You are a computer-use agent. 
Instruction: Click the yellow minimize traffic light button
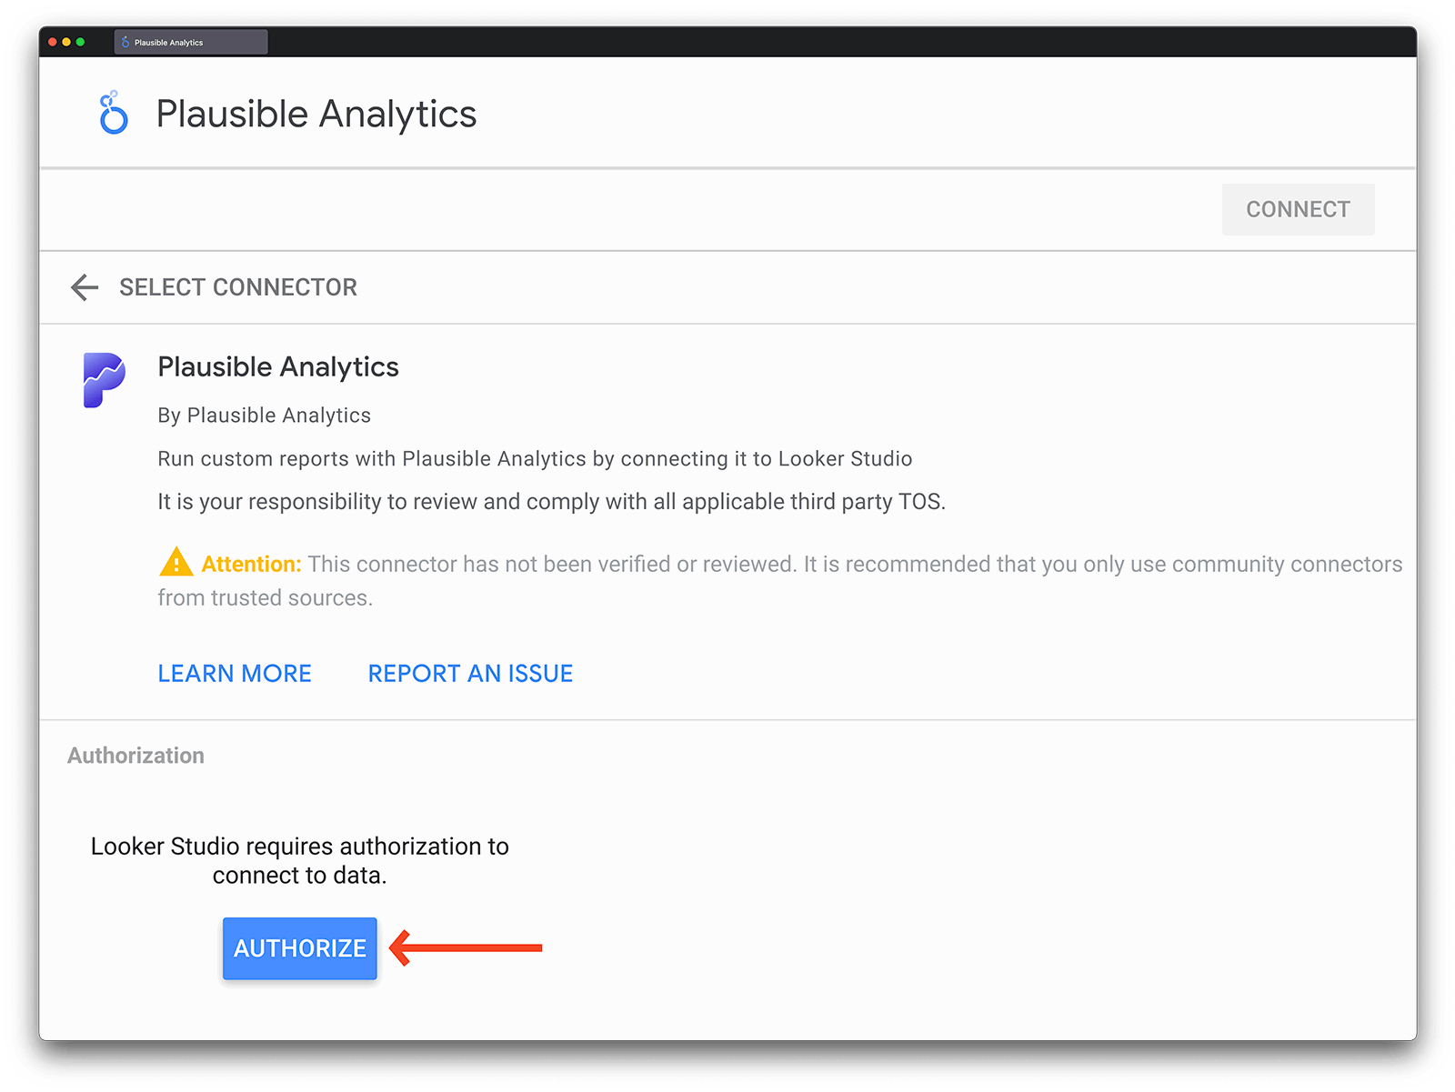[67, 41]
